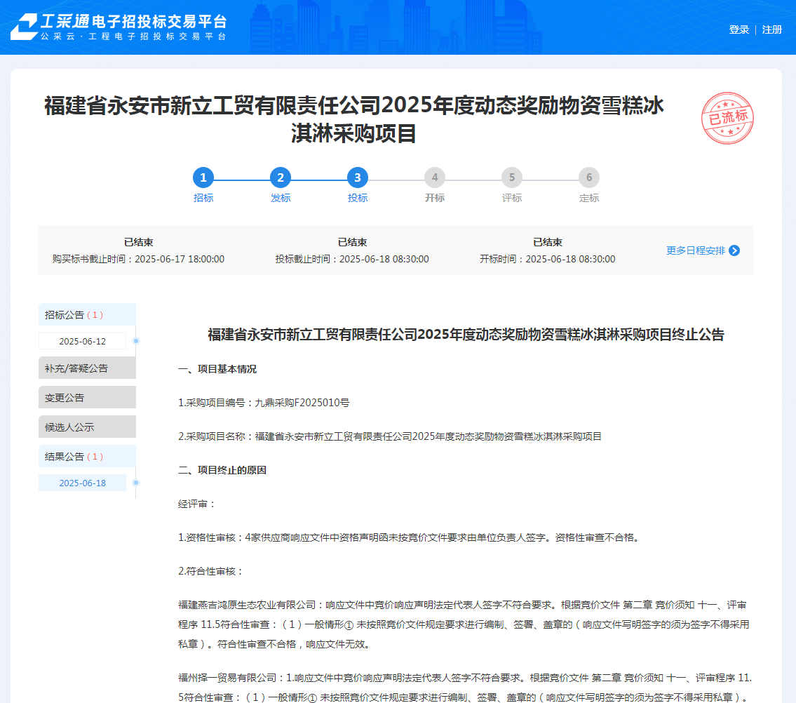This screenshot has width=796, height=703.
Task: Select step 2 发标 circle
Action: click(281, 178)
